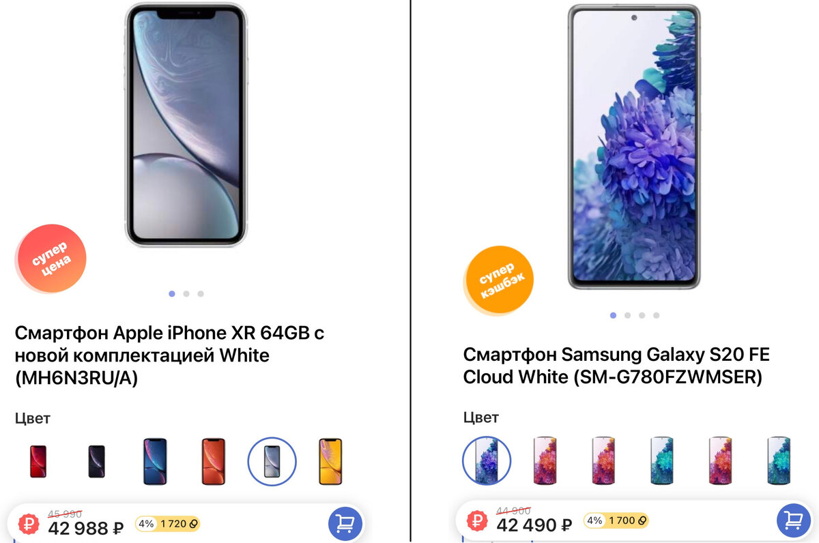Choose the yellow iPhone XR color option

pyautogui.click(x=330, y=462)
